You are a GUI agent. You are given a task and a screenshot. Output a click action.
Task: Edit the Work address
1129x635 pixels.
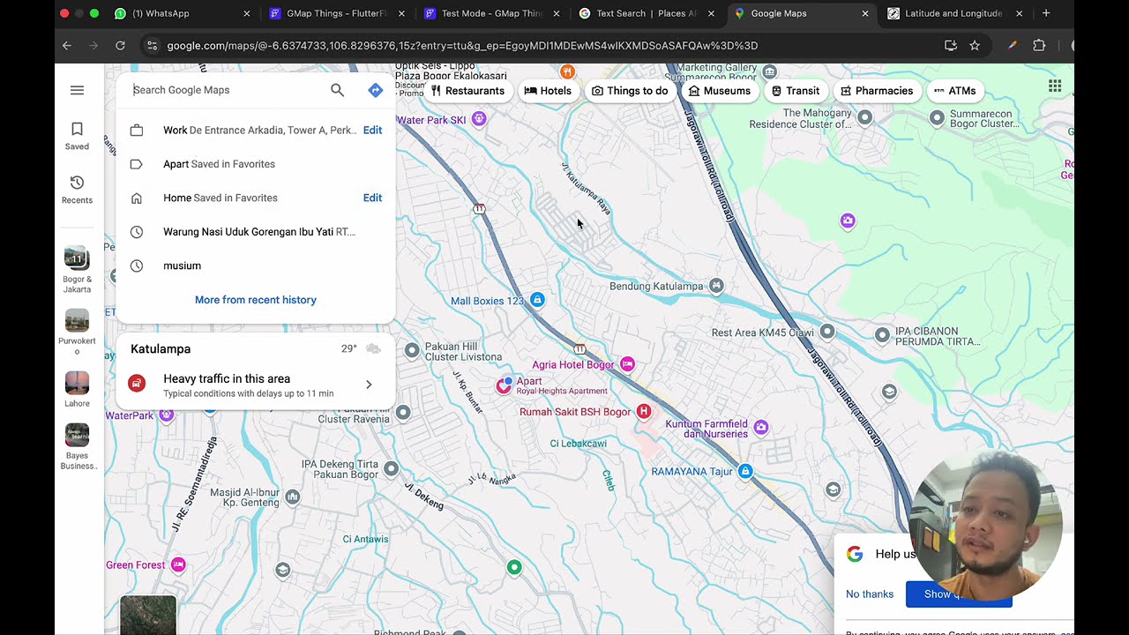click(x=372, y=131)
